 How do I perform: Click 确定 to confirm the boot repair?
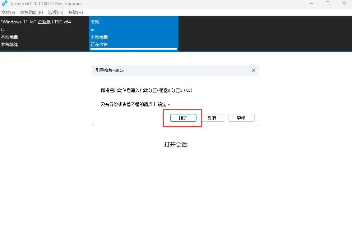[182, 118]
